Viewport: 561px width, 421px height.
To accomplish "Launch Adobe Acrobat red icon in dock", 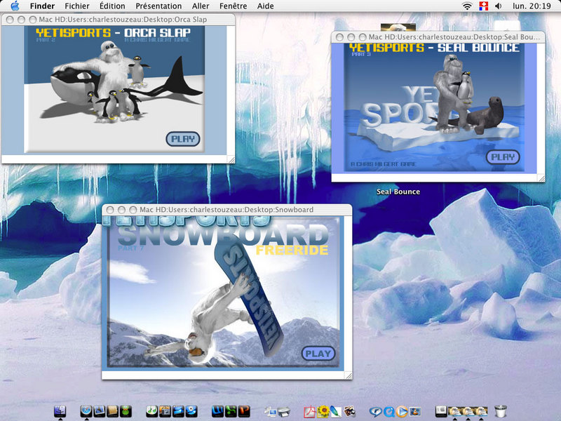I will [x=310, y=412].
